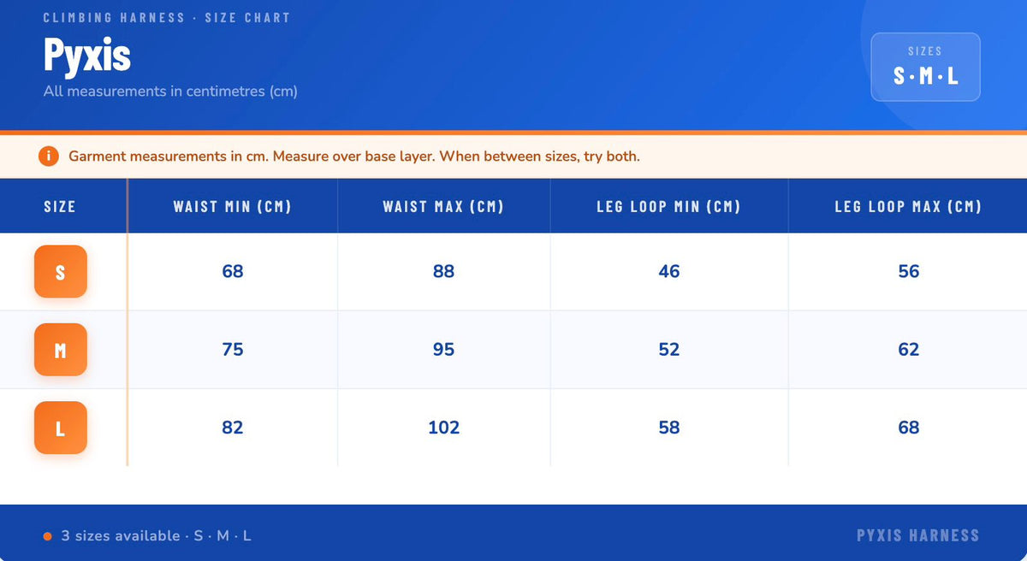Click the LEG LOOP MIN (CM) header

click(668, 206)
